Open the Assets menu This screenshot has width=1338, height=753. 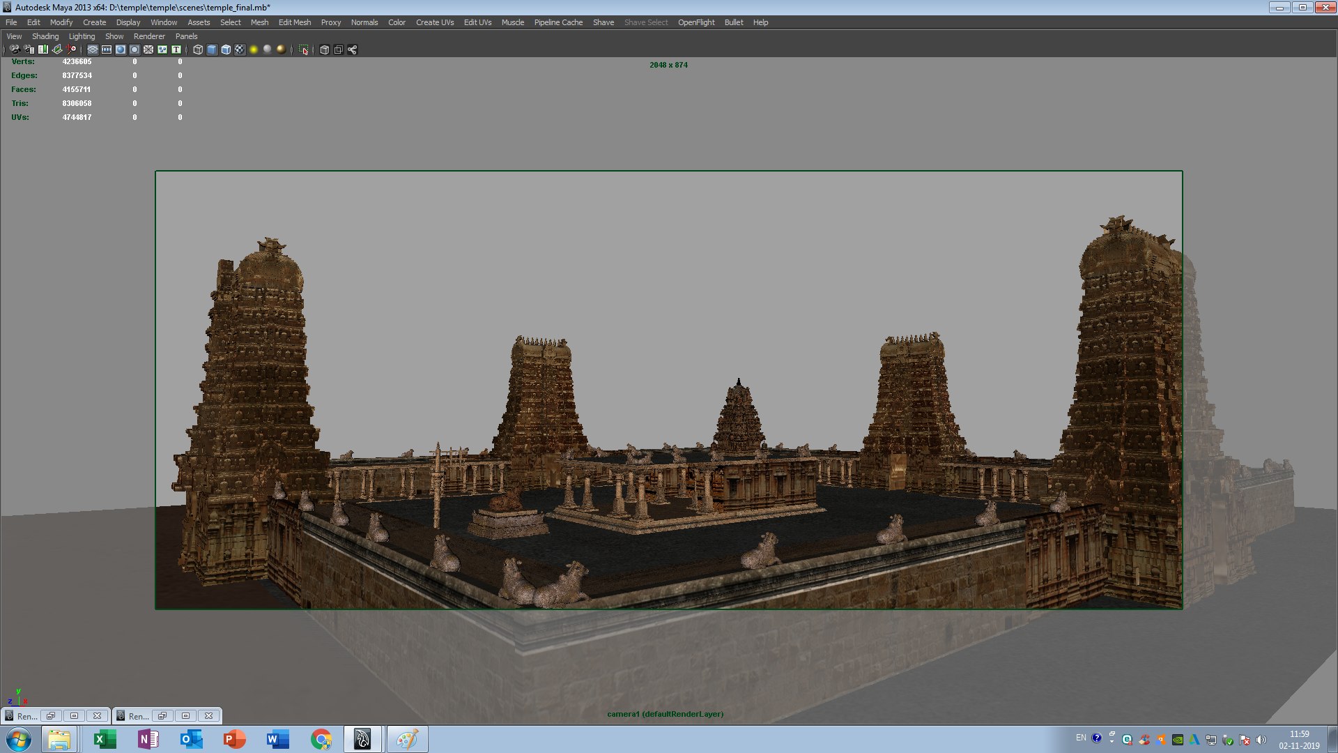(x=199, y=22)
